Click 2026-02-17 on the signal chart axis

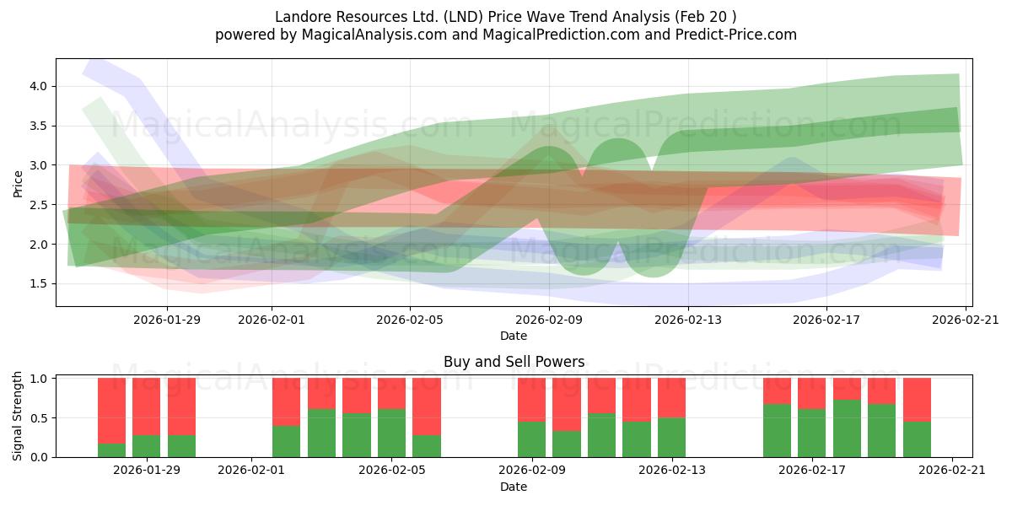pos(812,470)
